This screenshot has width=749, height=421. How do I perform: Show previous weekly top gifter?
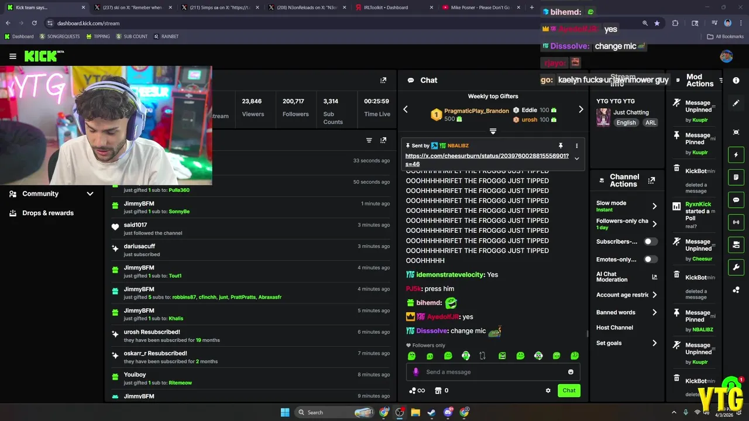[405, 109]
